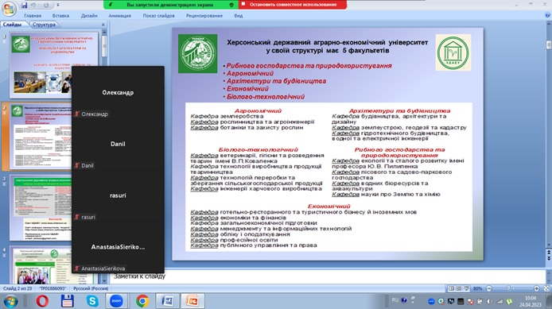552x309 pixels.
Task: Launch Google Chrome from taskbar
Action: (x=142, y=301)
